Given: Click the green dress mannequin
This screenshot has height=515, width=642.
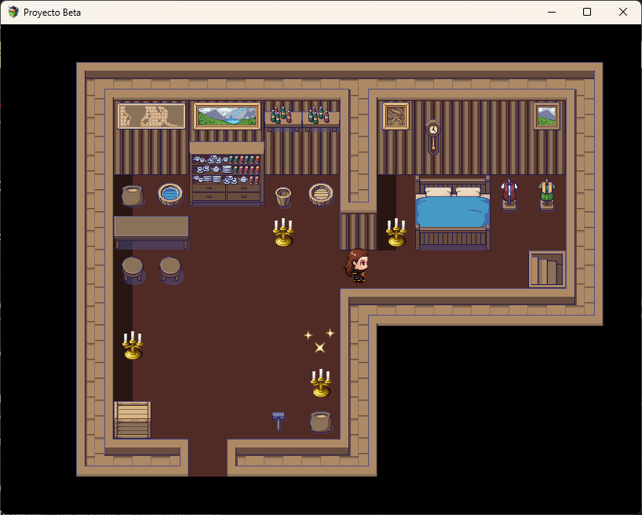Looking at the screenshot, I should (546, 195).
